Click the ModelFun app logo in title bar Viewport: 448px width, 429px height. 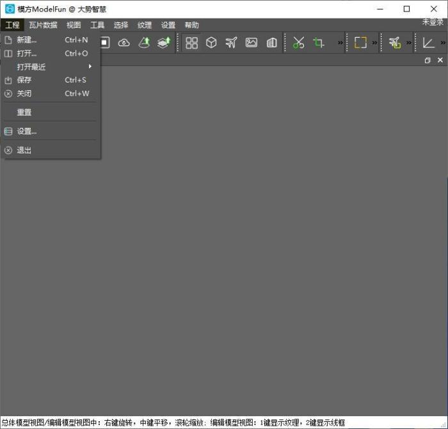[x=10, y=9]
